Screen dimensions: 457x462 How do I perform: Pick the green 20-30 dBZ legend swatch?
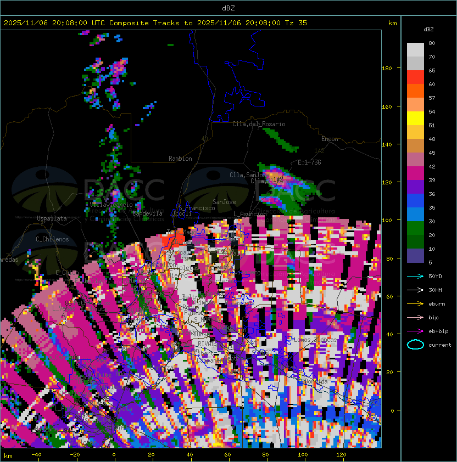point(415,228)
